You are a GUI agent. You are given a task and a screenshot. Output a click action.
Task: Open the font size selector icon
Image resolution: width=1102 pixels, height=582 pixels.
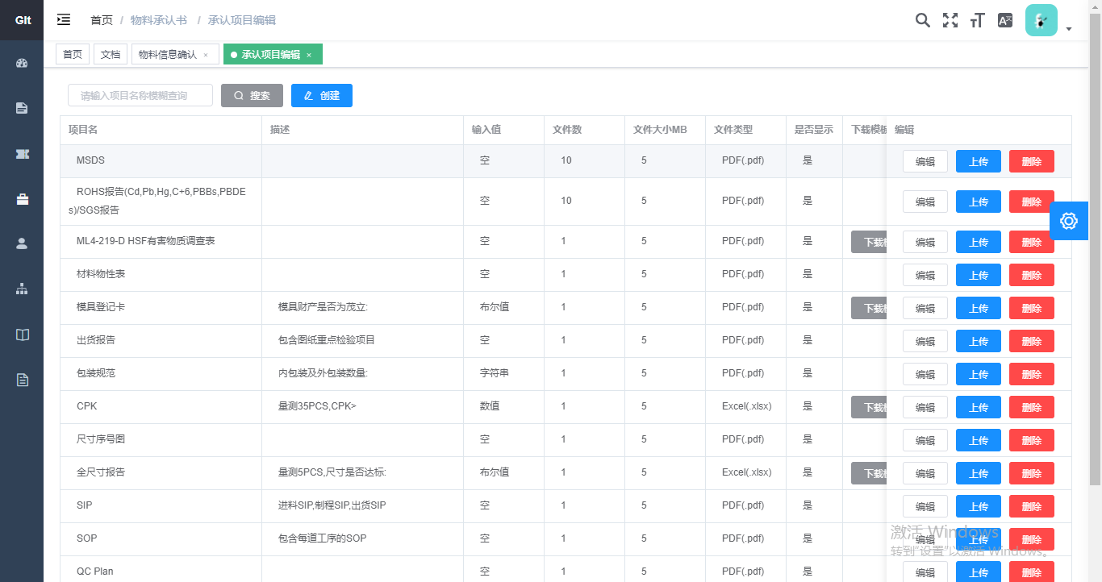tap(977, 21)
